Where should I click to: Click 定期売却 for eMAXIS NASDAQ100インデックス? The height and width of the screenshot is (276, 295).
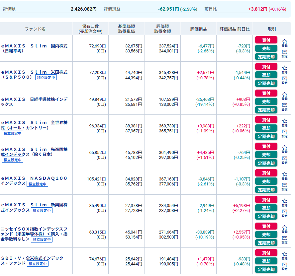pyautogui.click(x=266, y=189)
